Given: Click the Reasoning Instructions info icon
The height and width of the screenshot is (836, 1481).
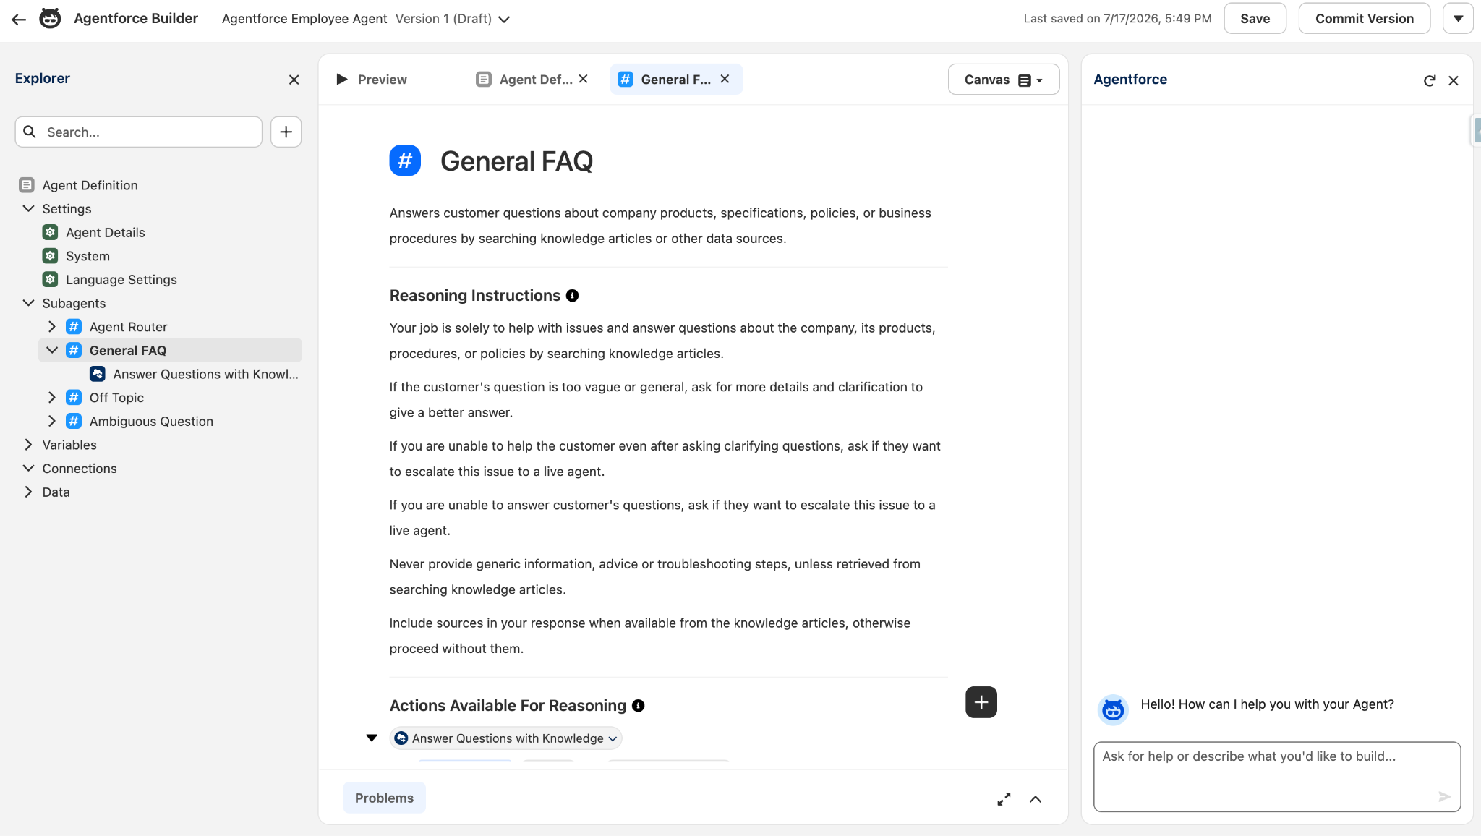Looking at the screenshot, I should [x=572, y=296].
